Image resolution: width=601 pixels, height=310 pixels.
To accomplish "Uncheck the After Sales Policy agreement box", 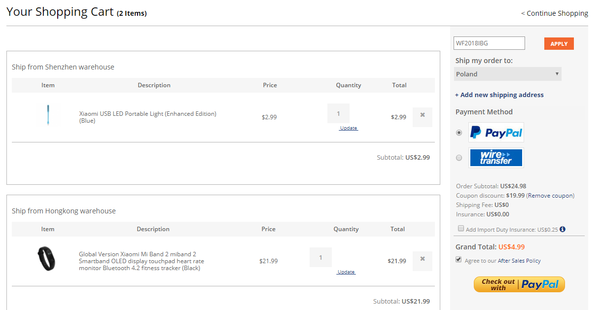I will click(459, 260).
